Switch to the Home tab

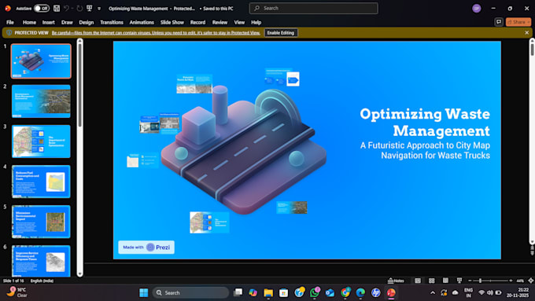(29, 22)
